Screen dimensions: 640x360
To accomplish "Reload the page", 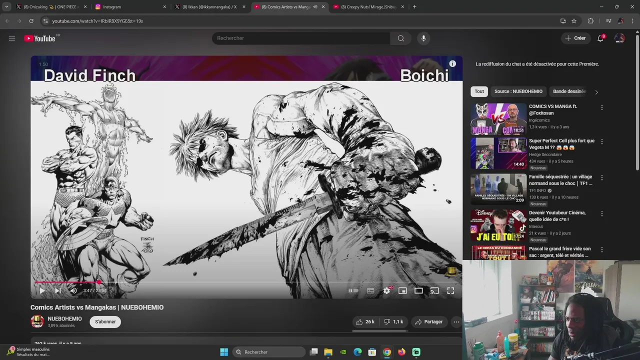I will point(31,21).
